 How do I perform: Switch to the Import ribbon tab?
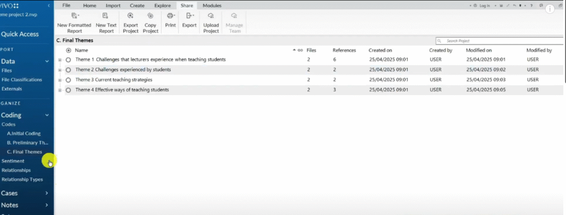click(113, 6)
